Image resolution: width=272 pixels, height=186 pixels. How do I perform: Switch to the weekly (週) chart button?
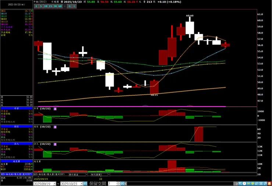tap(69, 6)
